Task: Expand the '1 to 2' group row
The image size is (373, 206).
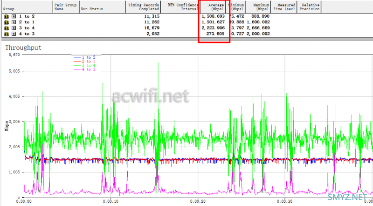Action: pyautogui.click(x=14, y=16)
